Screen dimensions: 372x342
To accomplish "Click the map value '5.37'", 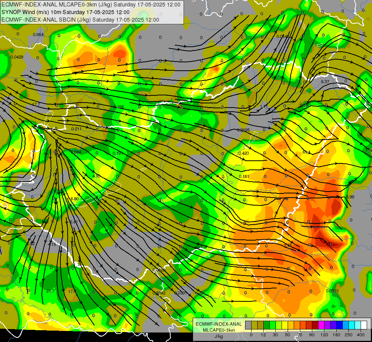I will coord(325,82).
